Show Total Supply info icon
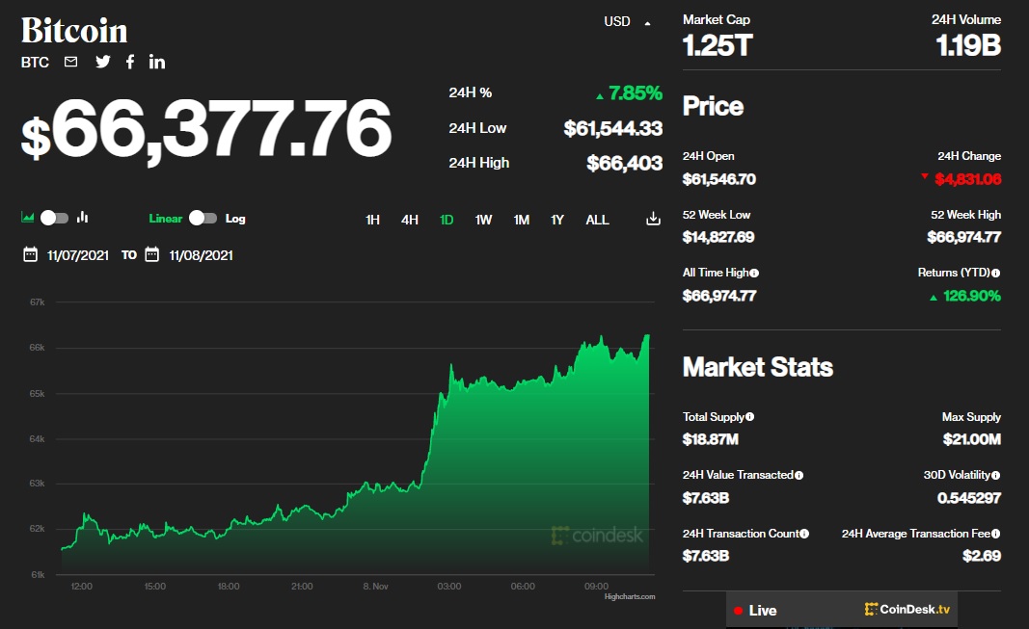Image resolution: width=1029 pixels, height=629 pixels. 749,417
